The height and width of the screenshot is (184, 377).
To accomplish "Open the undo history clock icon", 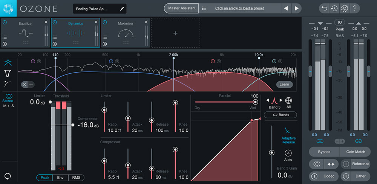I will pyautogui.click(x=334, y=8).
